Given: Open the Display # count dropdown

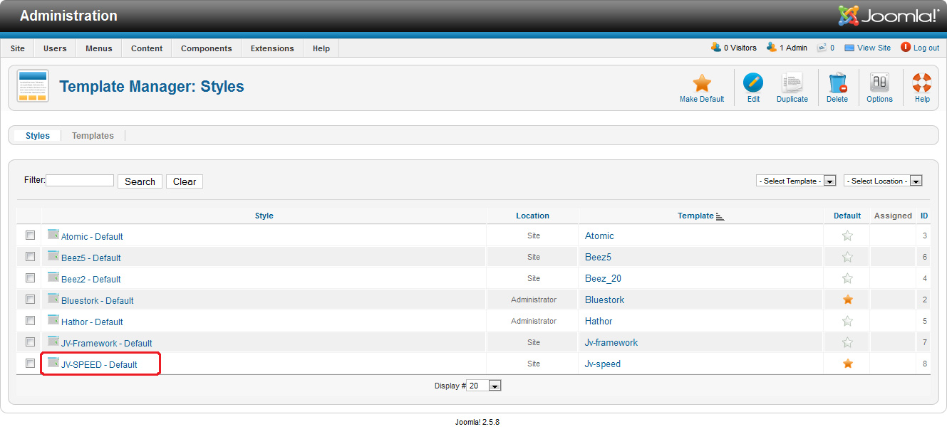Looking at the screenshot, I should click(x=485, y=386).
